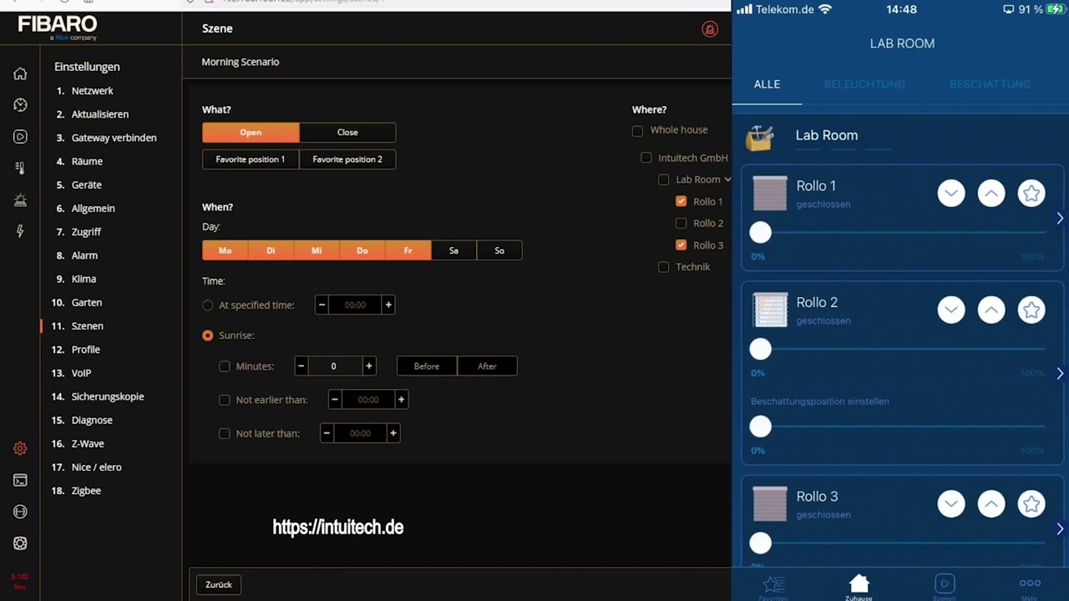1069x601 pixels.
Task: Enable the Not later than checkbox
Action: 225,433
